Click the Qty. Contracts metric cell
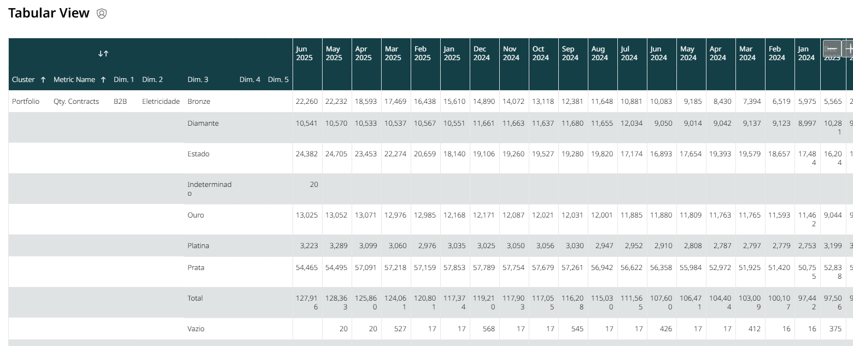 tap(77, 102)
